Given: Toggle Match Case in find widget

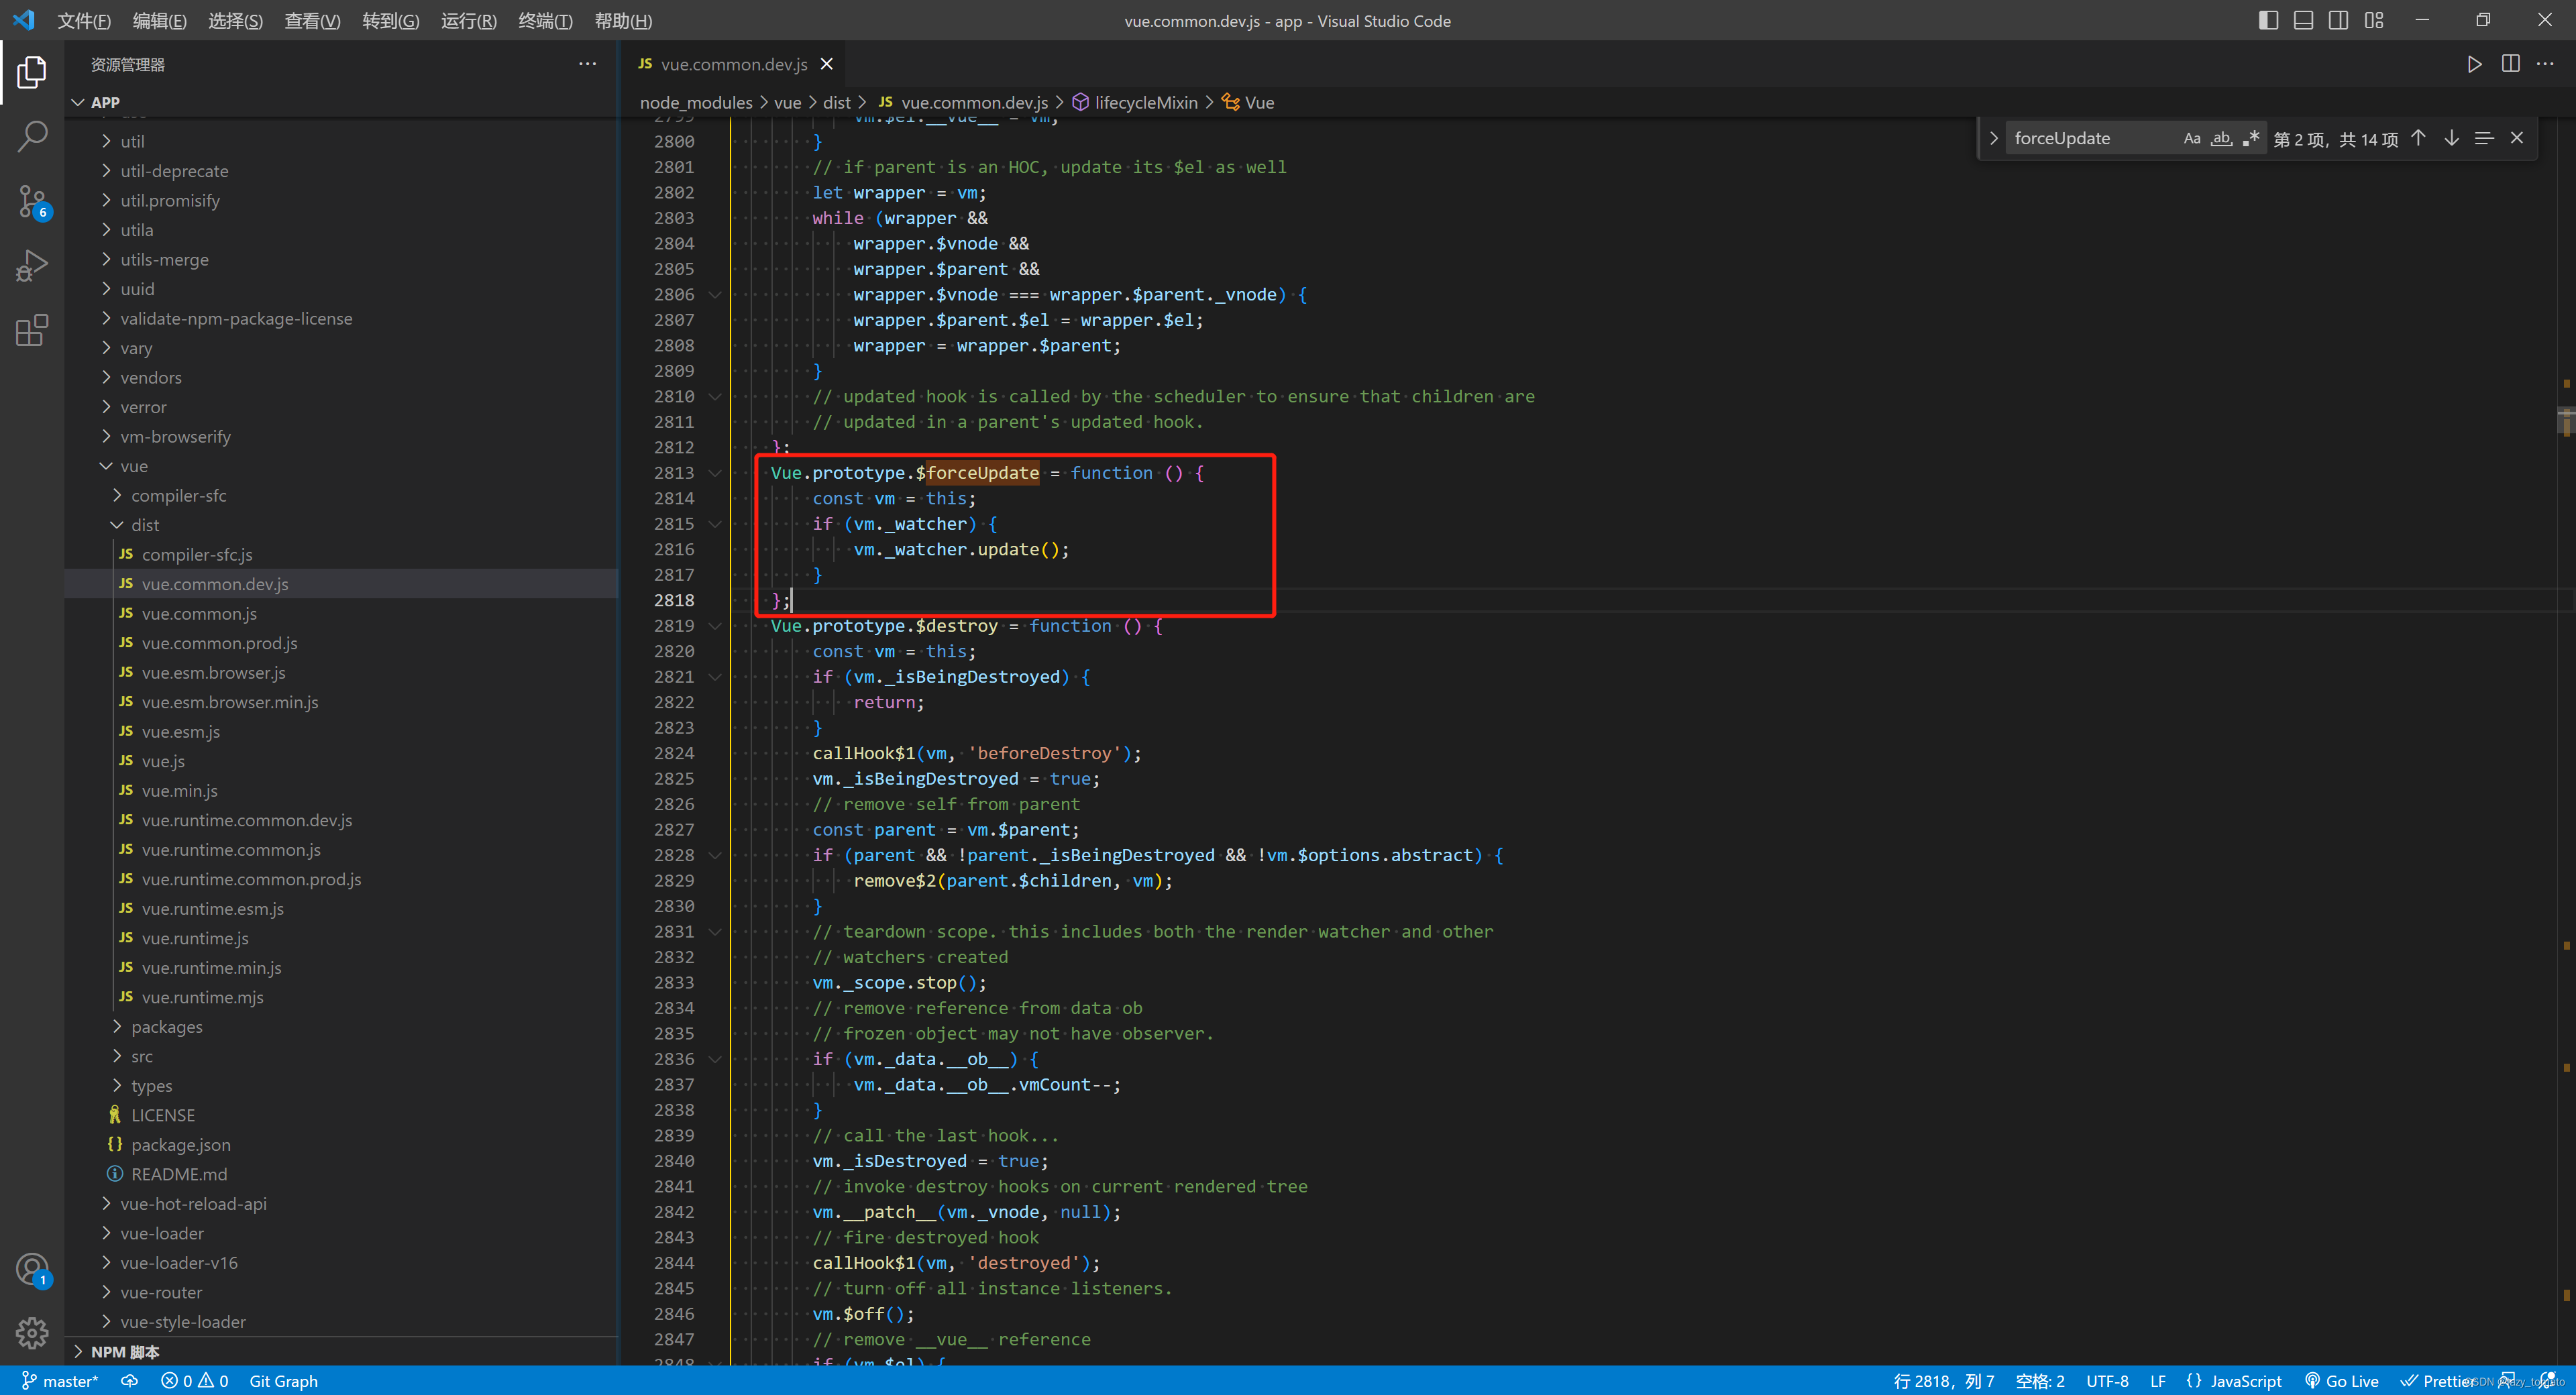Looking at the screenshot, I should [x=2191, y=139].
